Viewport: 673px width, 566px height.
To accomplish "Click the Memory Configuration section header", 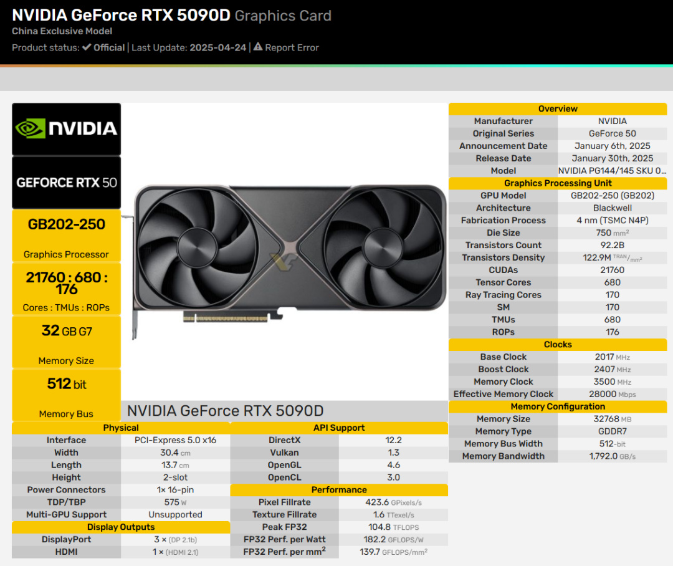I will (x=558, y=406).
